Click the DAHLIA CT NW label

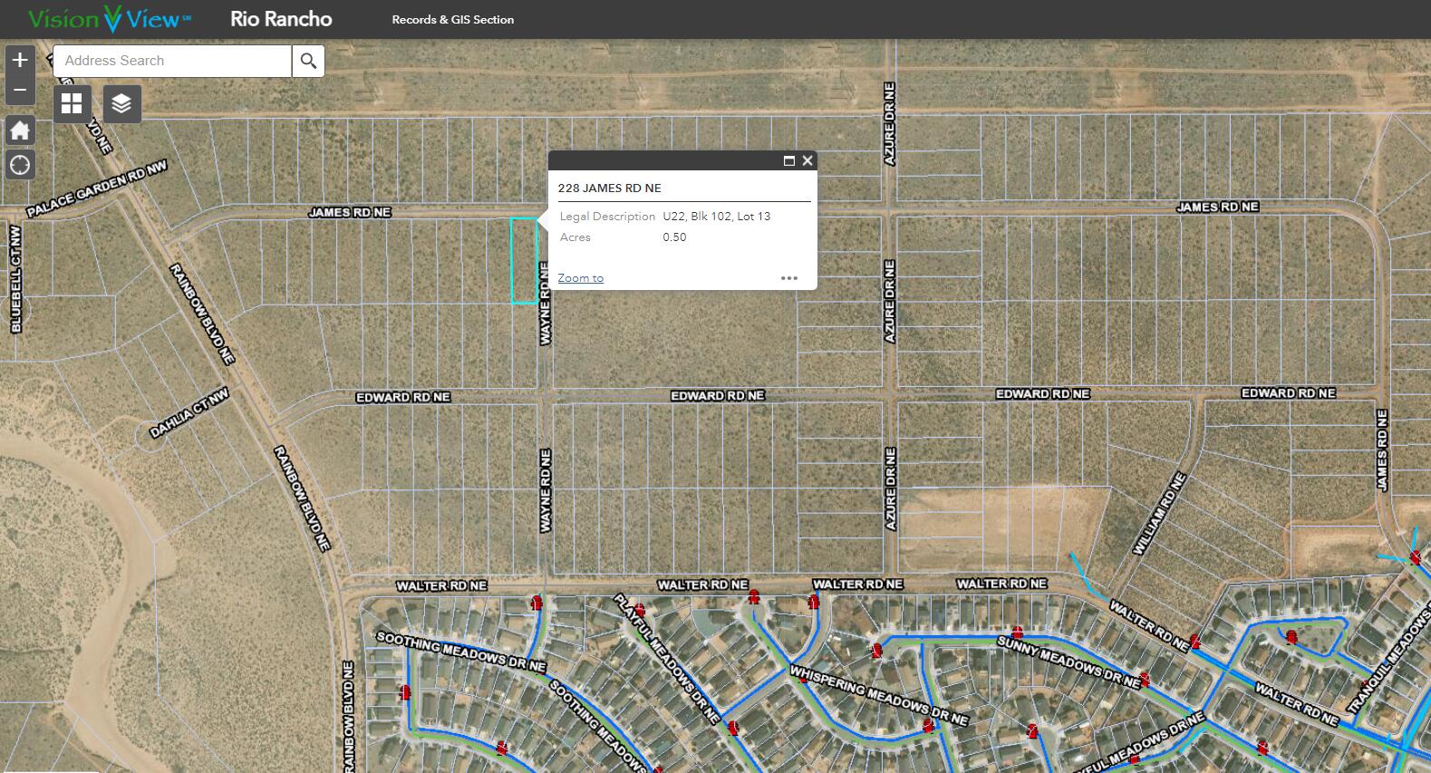pyautogui.click(x=189, y=412)
